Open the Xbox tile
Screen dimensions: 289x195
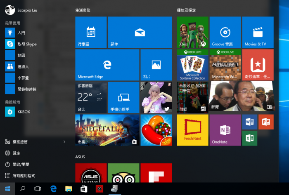click(x=192, y=32)
